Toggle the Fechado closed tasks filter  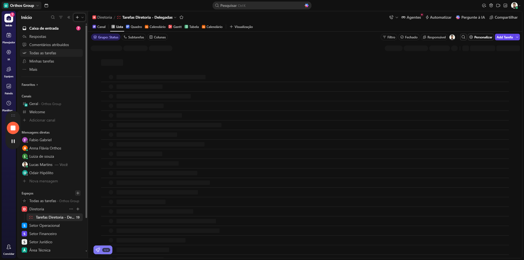click(x=409, y=37)
